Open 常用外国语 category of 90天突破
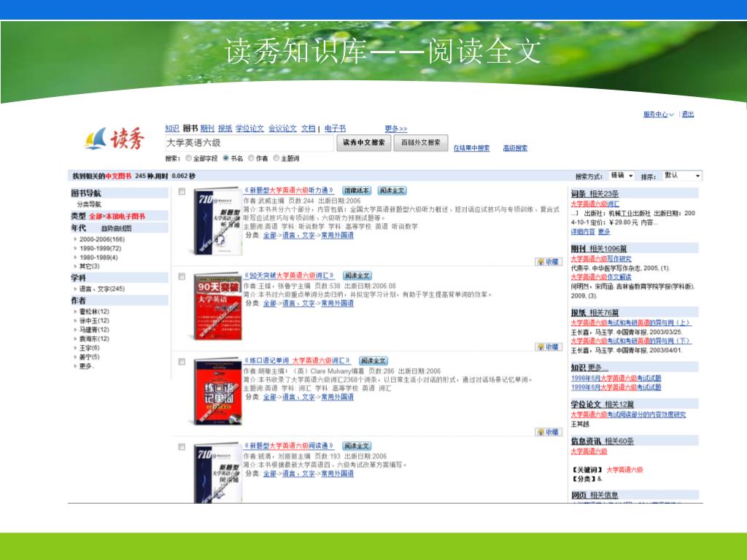The image size is (747, 560). (x=337, y=303)
